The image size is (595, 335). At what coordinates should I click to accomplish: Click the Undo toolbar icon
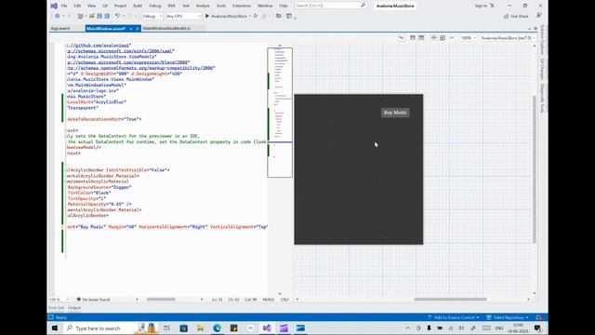pos(118,16)
